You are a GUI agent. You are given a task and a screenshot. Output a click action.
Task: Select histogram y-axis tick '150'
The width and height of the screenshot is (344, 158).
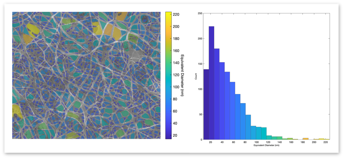[200, 64]
